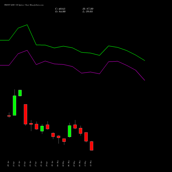Click the TRENT 4250 CE Options chart title
Image resolution: width=172 pixels, height=172 pixels.
tap(24, 5)
